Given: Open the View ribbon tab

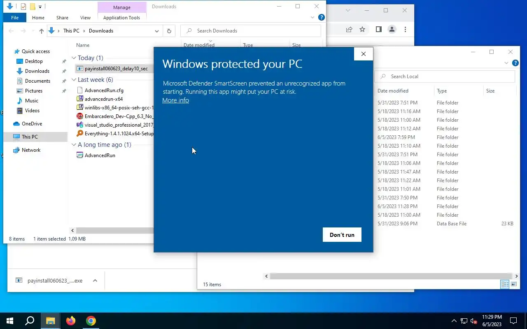Looking at the screenshot, I should coord(85,18).
